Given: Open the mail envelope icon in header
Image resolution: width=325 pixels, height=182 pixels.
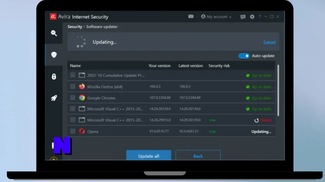Looking at the screenshot, I should 191,16.
